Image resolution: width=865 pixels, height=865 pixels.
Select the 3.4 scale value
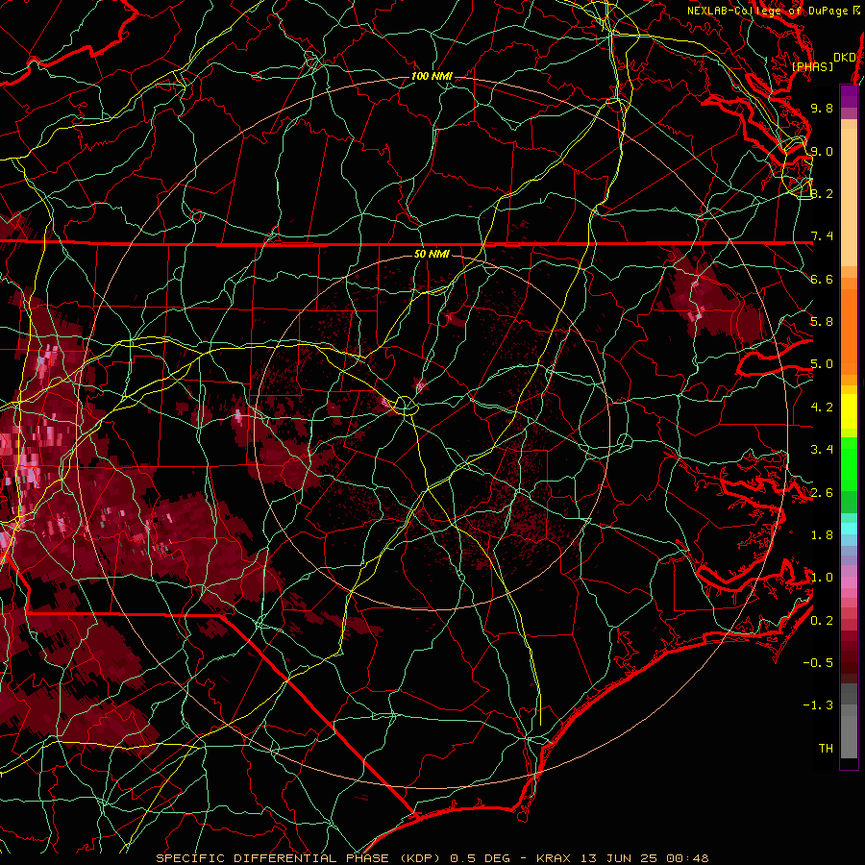pos(822,450)
